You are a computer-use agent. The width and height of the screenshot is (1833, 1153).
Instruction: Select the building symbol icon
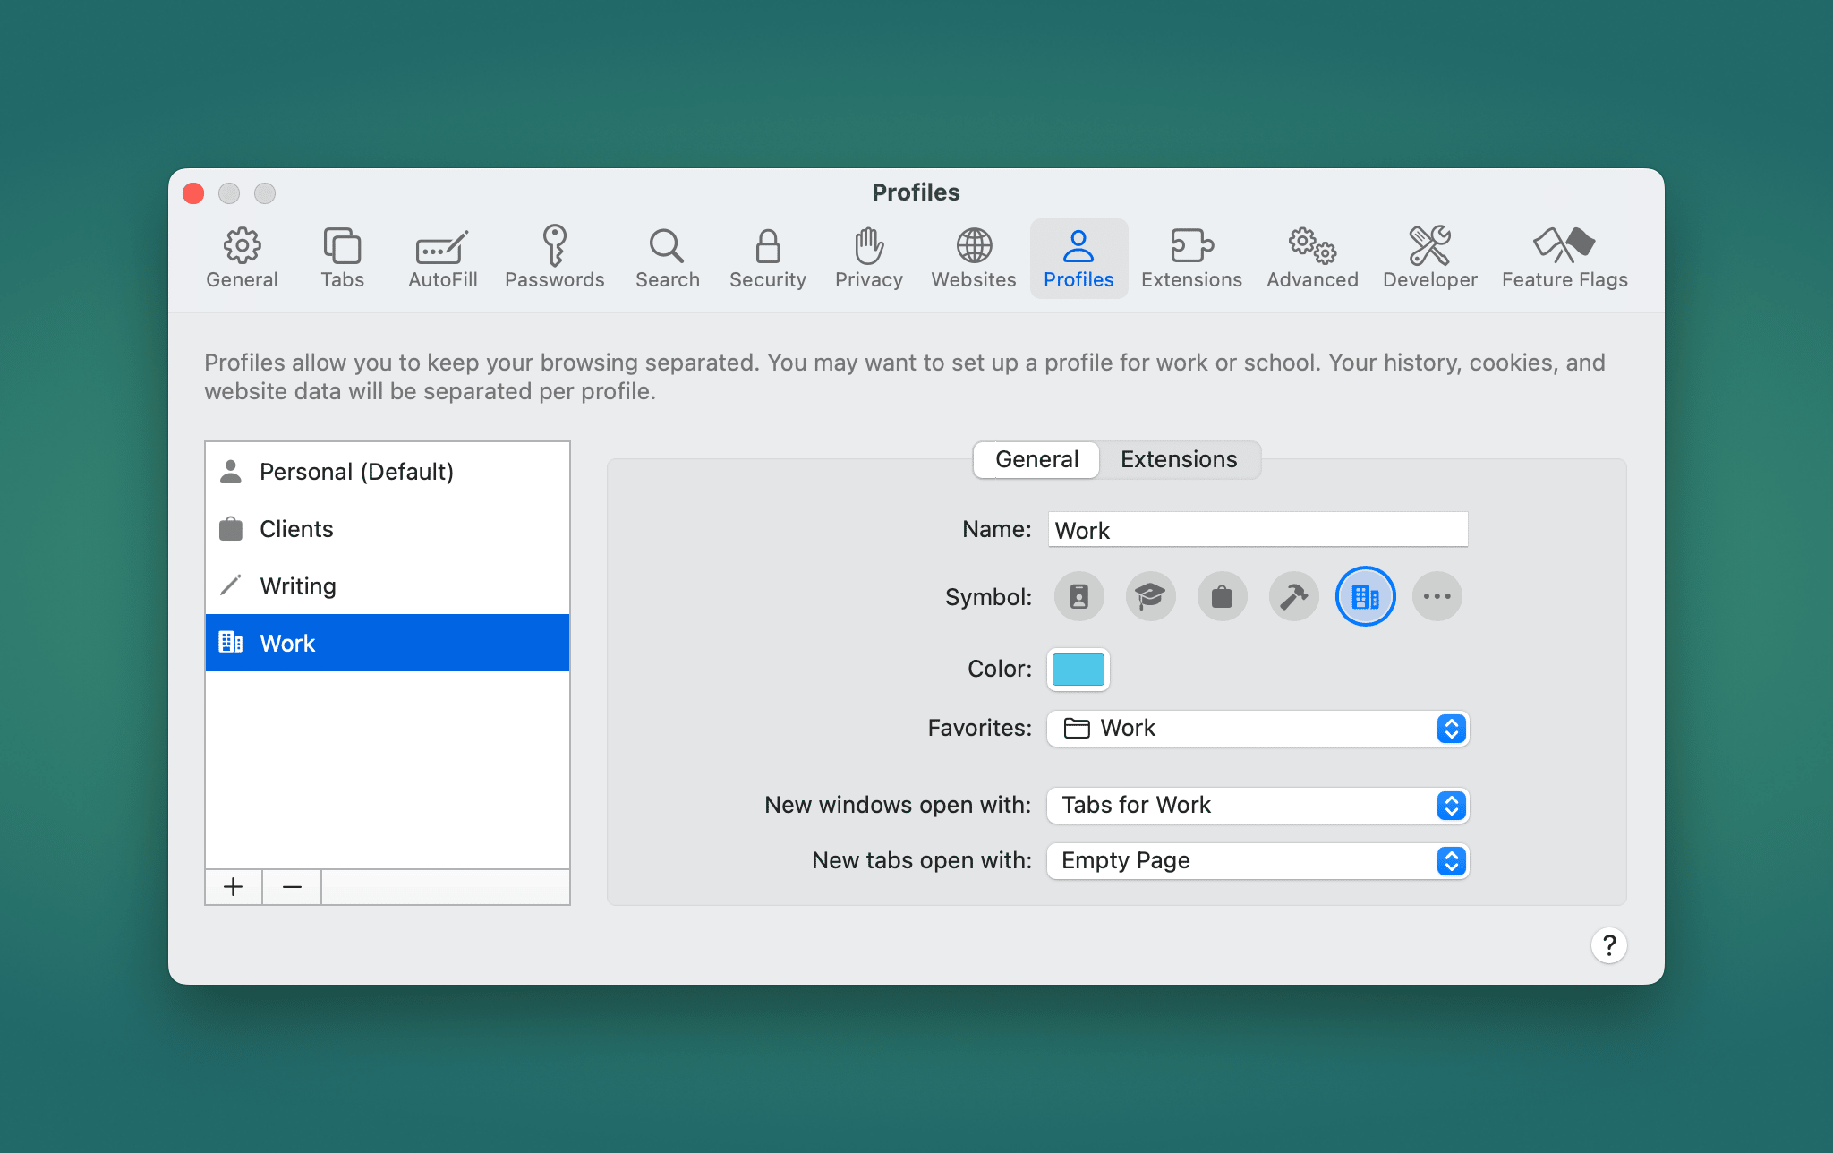coord(1364,596)
